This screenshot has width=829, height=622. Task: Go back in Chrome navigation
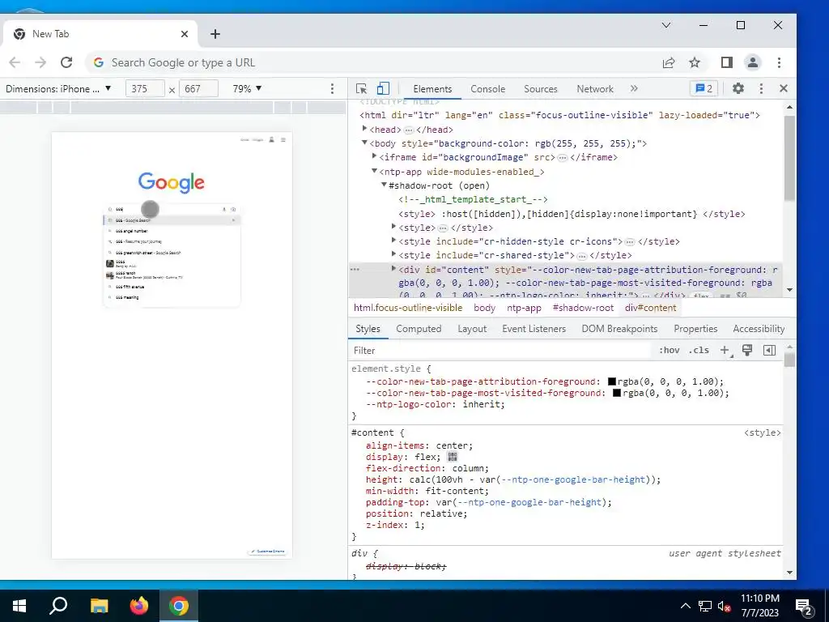(x=15, y=62)
